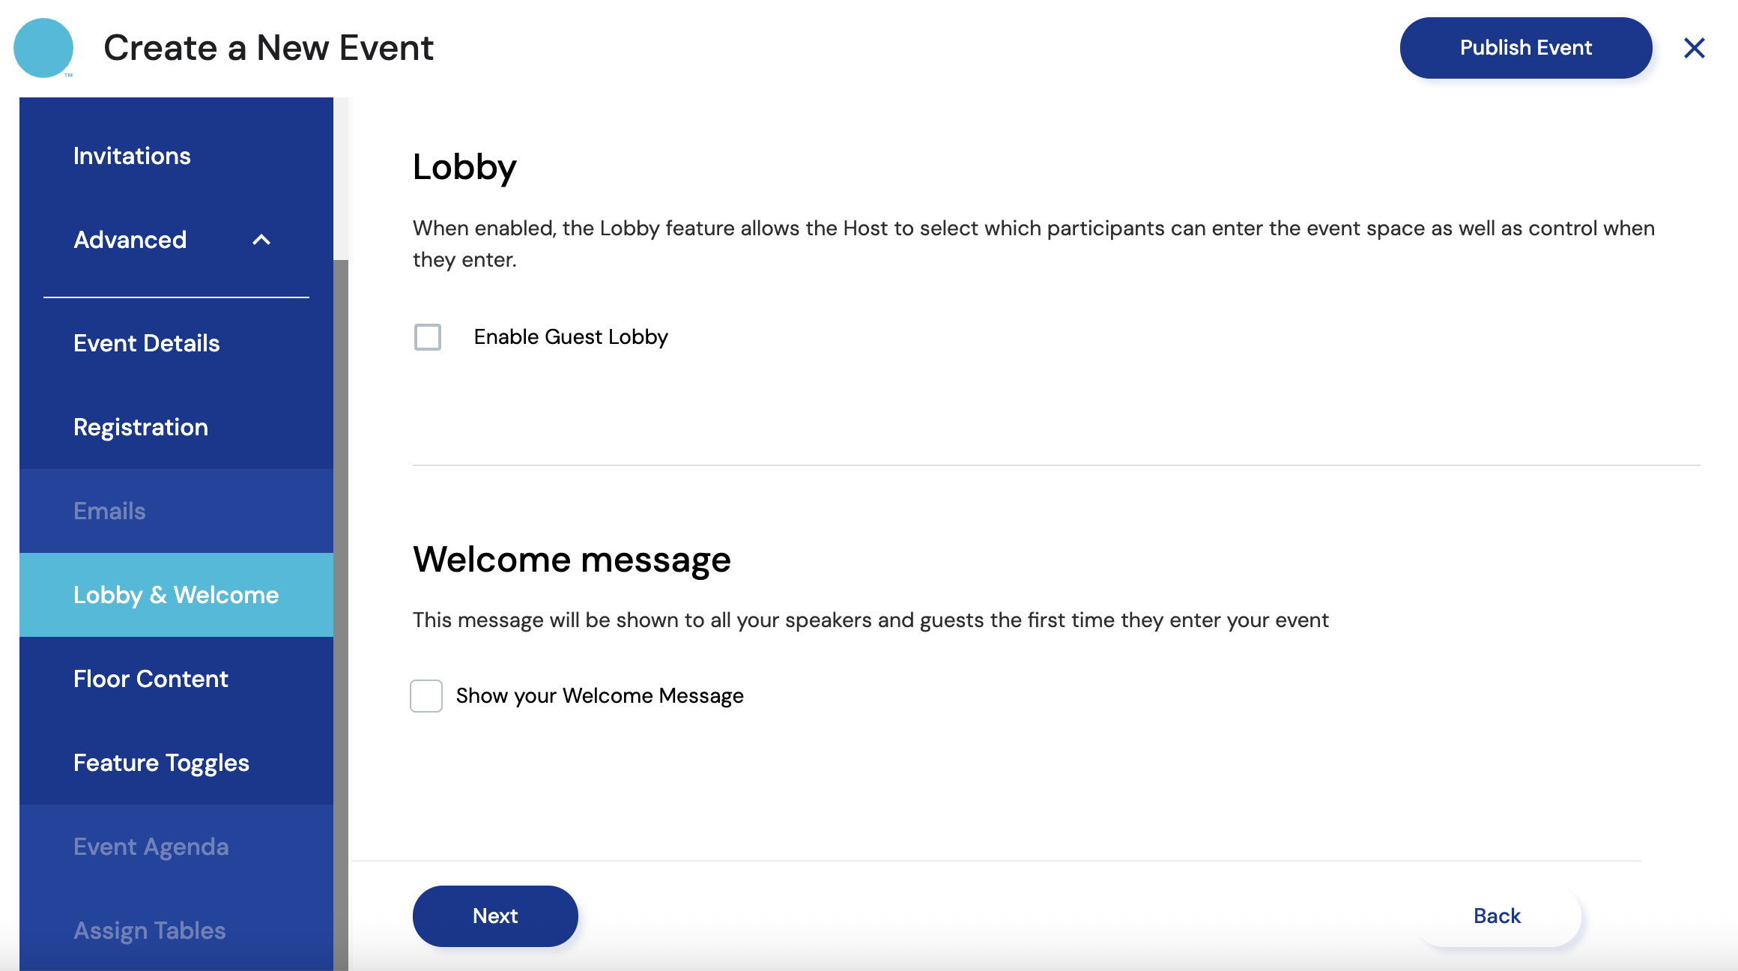The height and width of the screenshot is (971, 1738).
Task: Enable the Guest Lobby checkbox
Action: (x=428, y=337)
